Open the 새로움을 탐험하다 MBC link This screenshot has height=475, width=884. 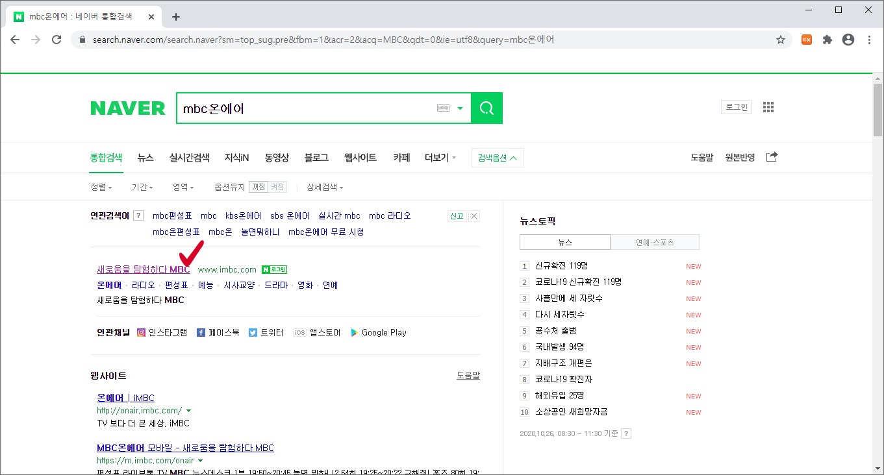point(144,269)
